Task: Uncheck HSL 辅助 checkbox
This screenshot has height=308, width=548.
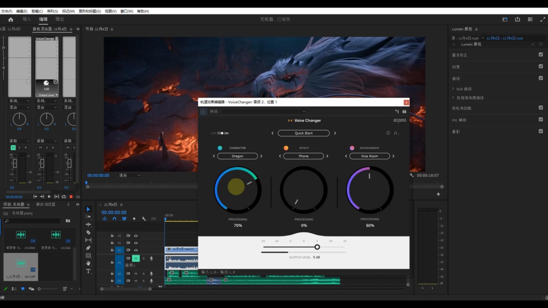Action: [x=541, y=119]
